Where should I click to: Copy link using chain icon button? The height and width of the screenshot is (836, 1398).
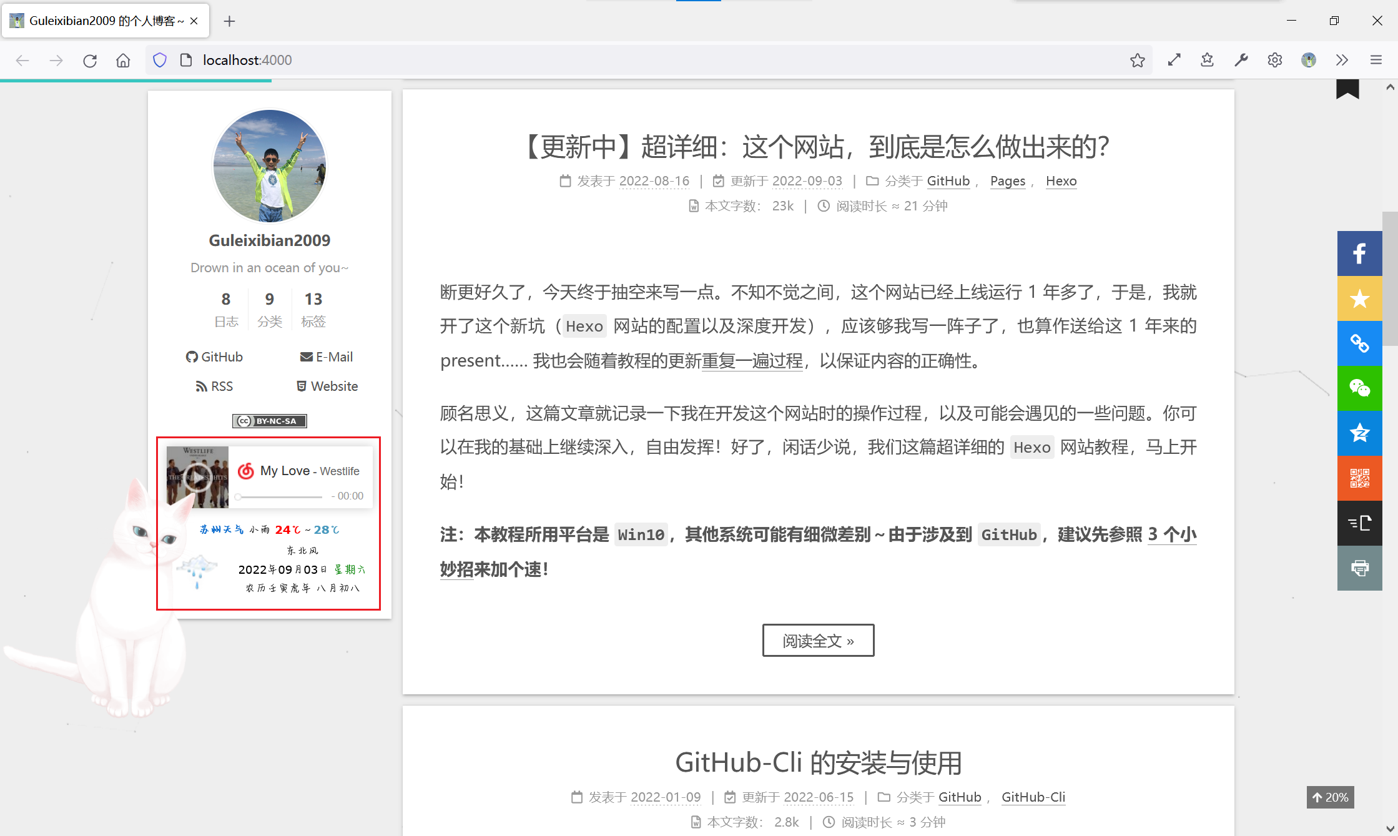tap(1359, 343)
